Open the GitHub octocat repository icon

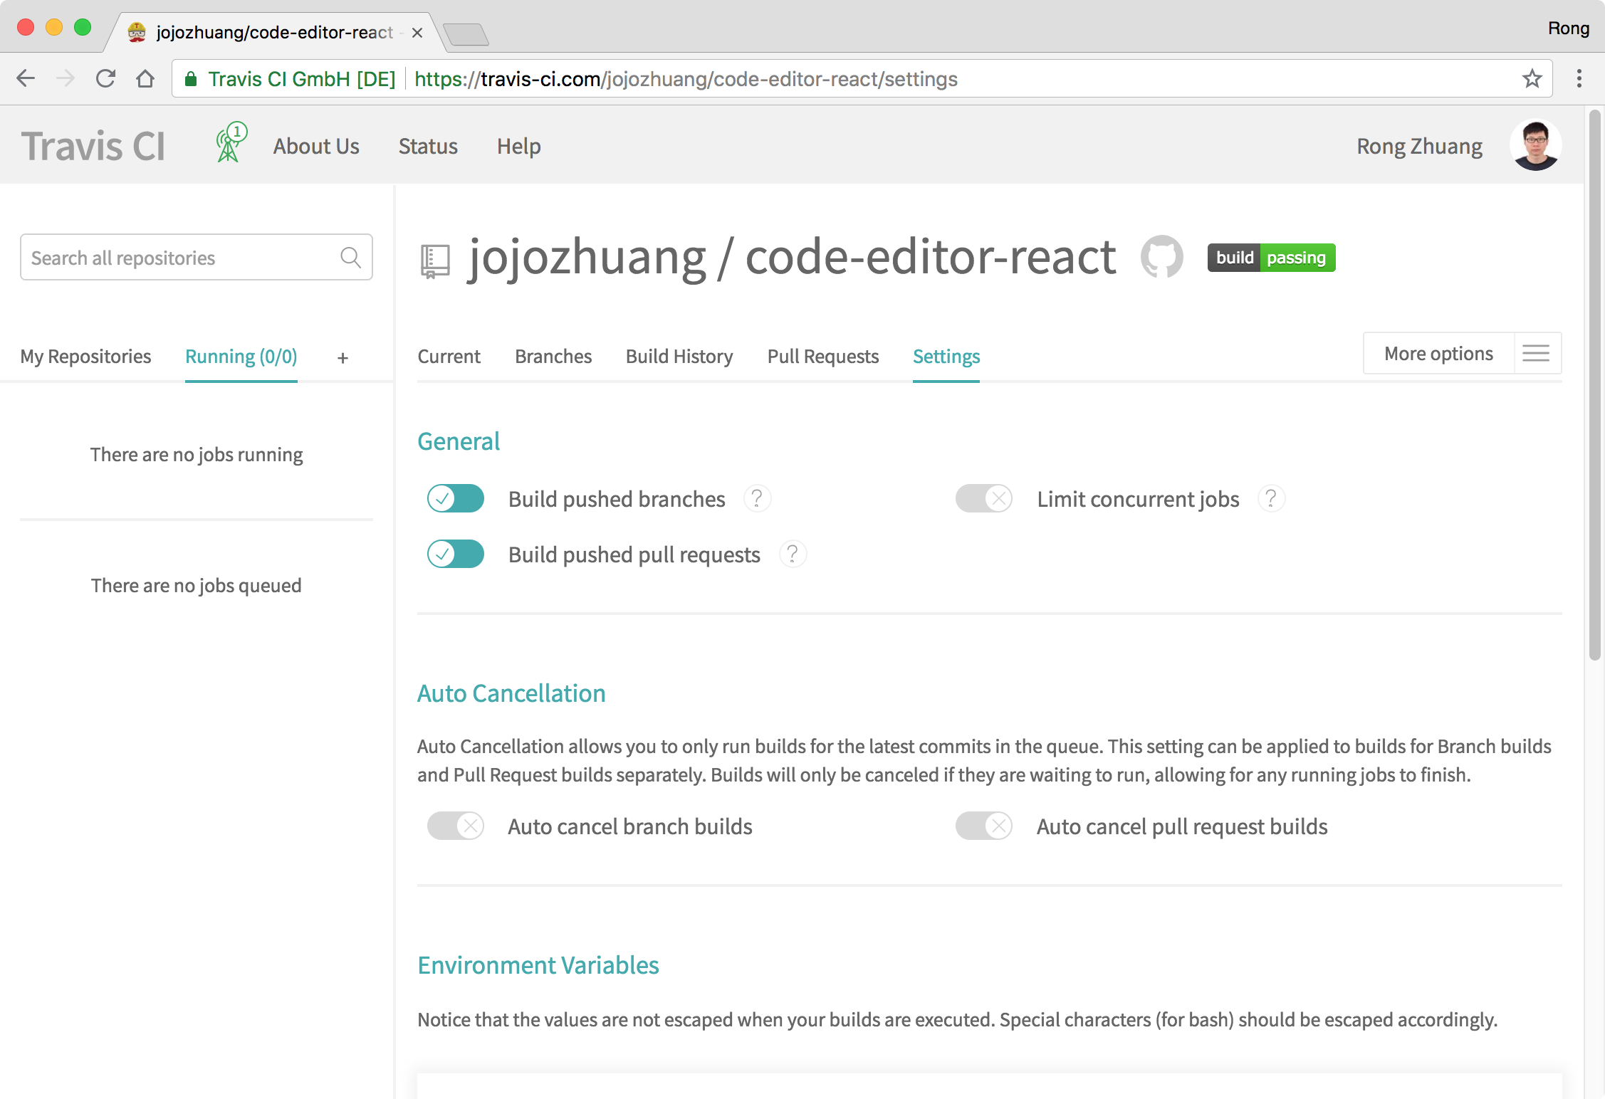[x=1161, y=257]
